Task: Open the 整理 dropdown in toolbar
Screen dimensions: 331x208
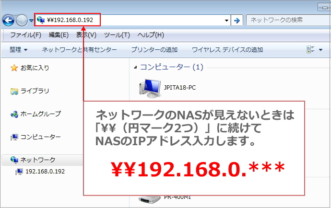Action: tap(19, 49)
